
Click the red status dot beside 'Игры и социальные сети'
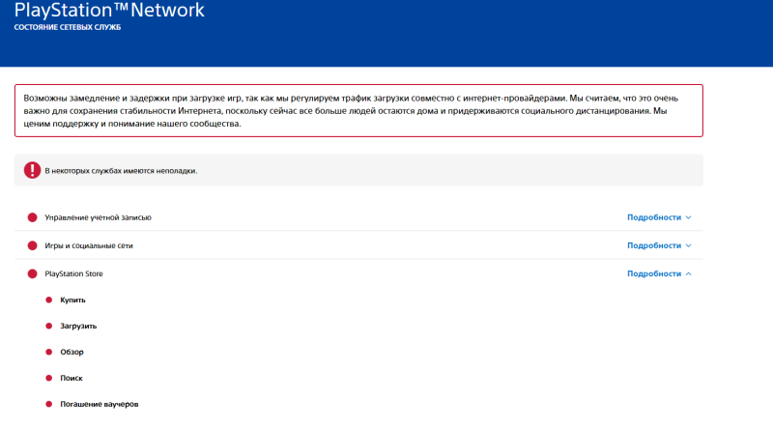33,245
